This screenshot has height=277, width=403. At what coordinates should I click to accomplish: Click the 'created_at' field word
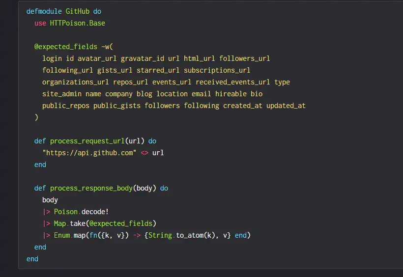243,106
